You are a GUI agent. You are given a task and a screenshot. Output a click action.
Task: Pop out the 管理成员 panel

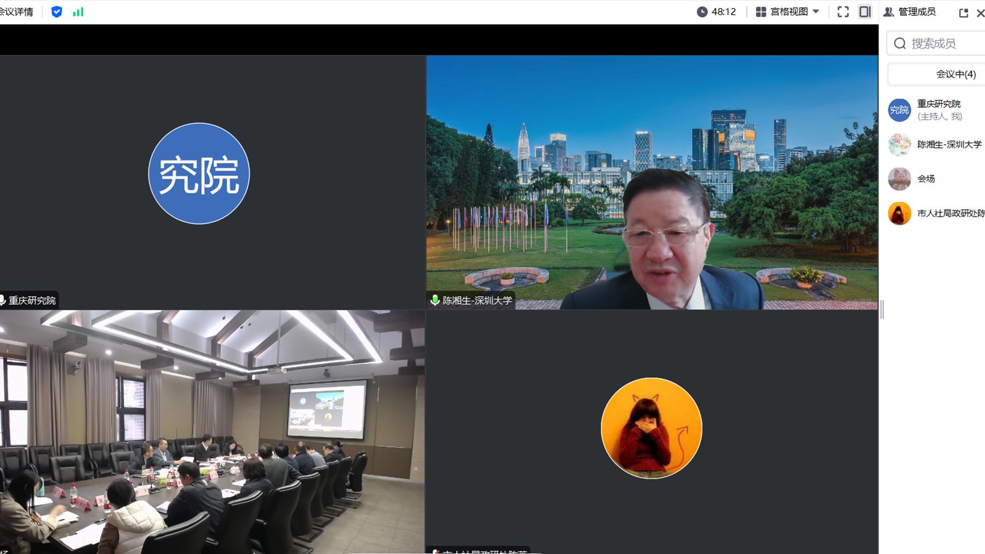(x=963, y=13)
